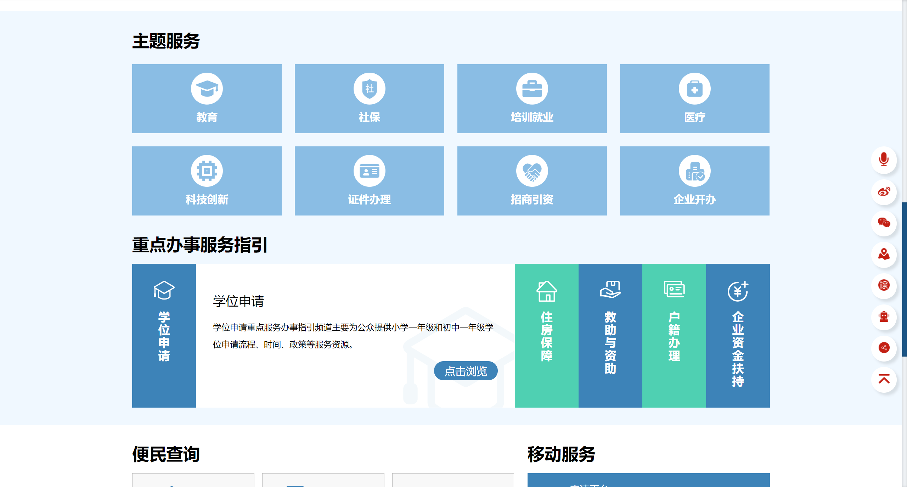Click the 学位申请 panel title text

click(238, 301)
